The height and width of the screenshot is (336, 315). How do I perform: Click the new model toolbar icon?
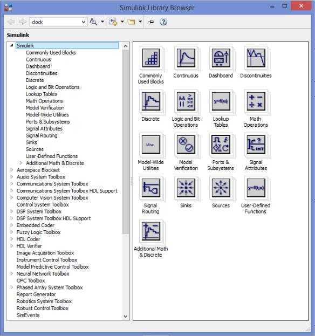[113, 22]
